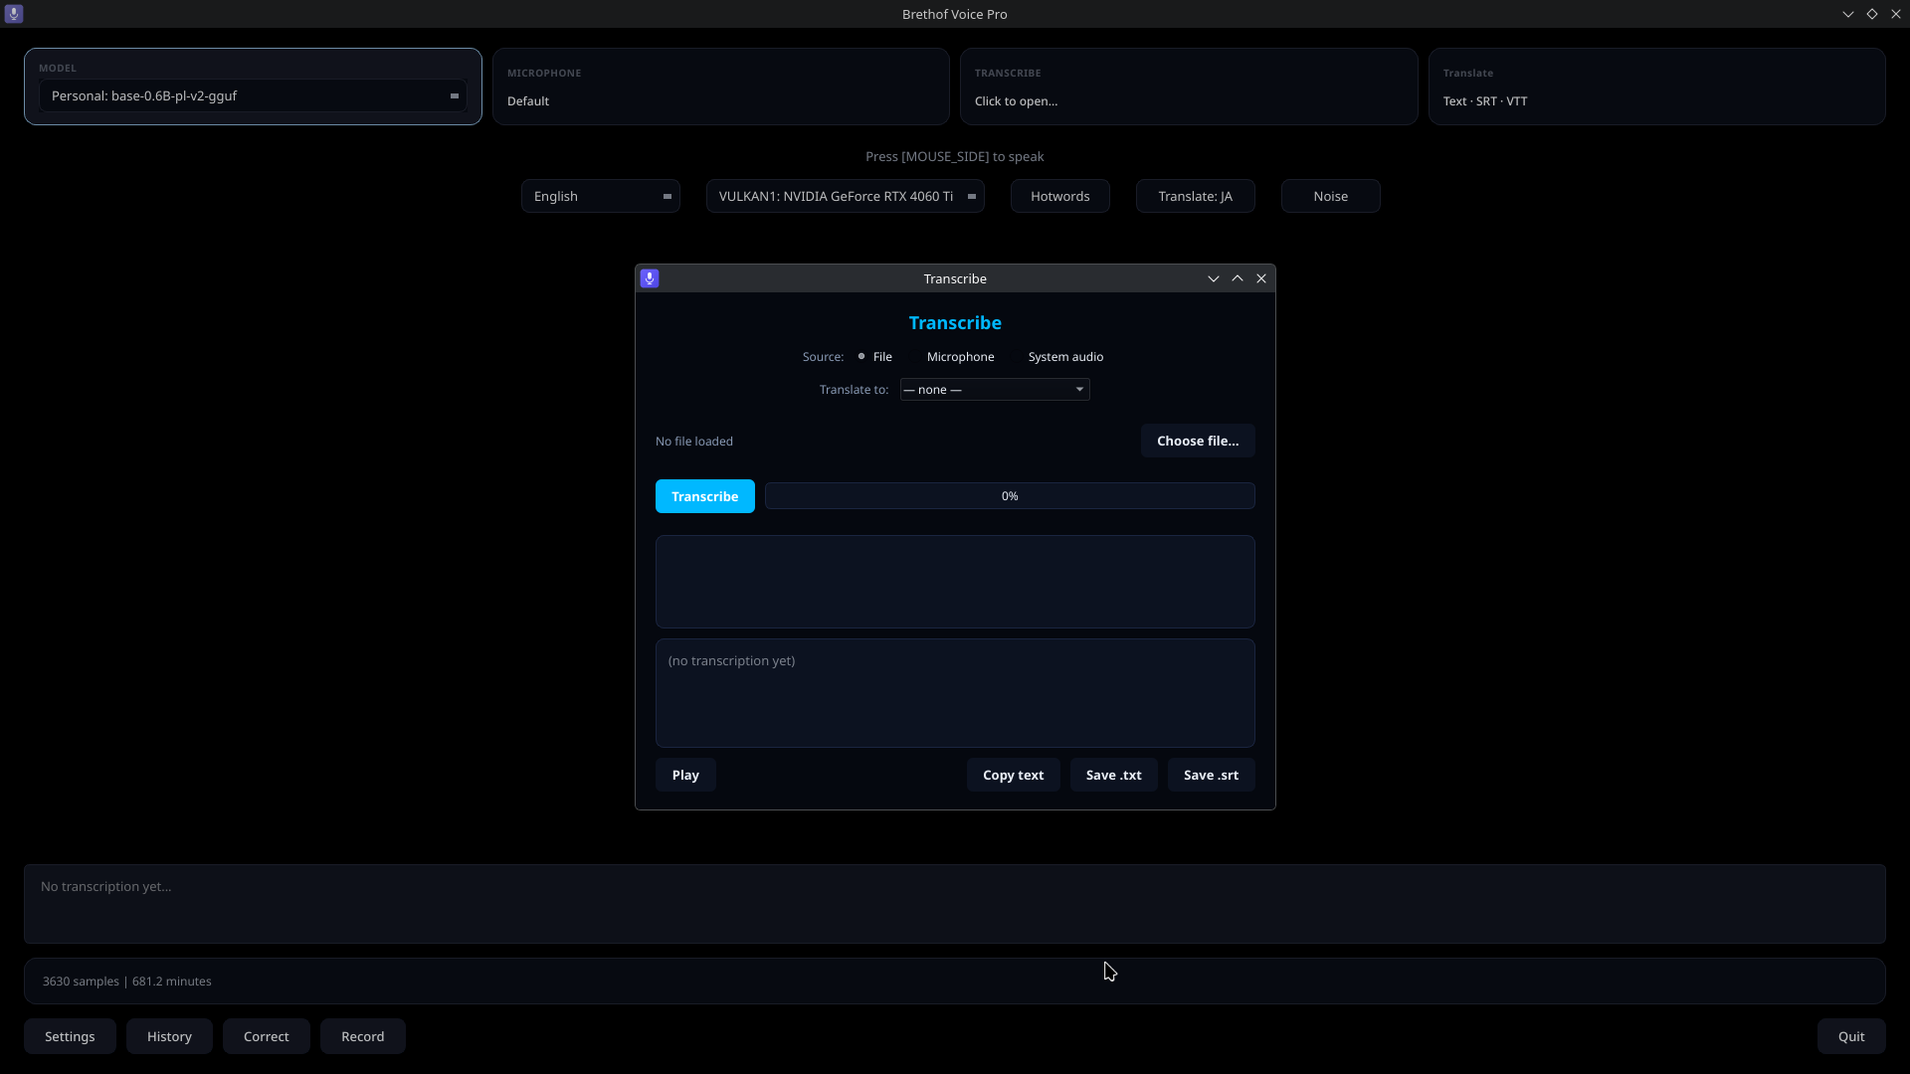Open the Model selection dropdown

click(x=253, y=95)
